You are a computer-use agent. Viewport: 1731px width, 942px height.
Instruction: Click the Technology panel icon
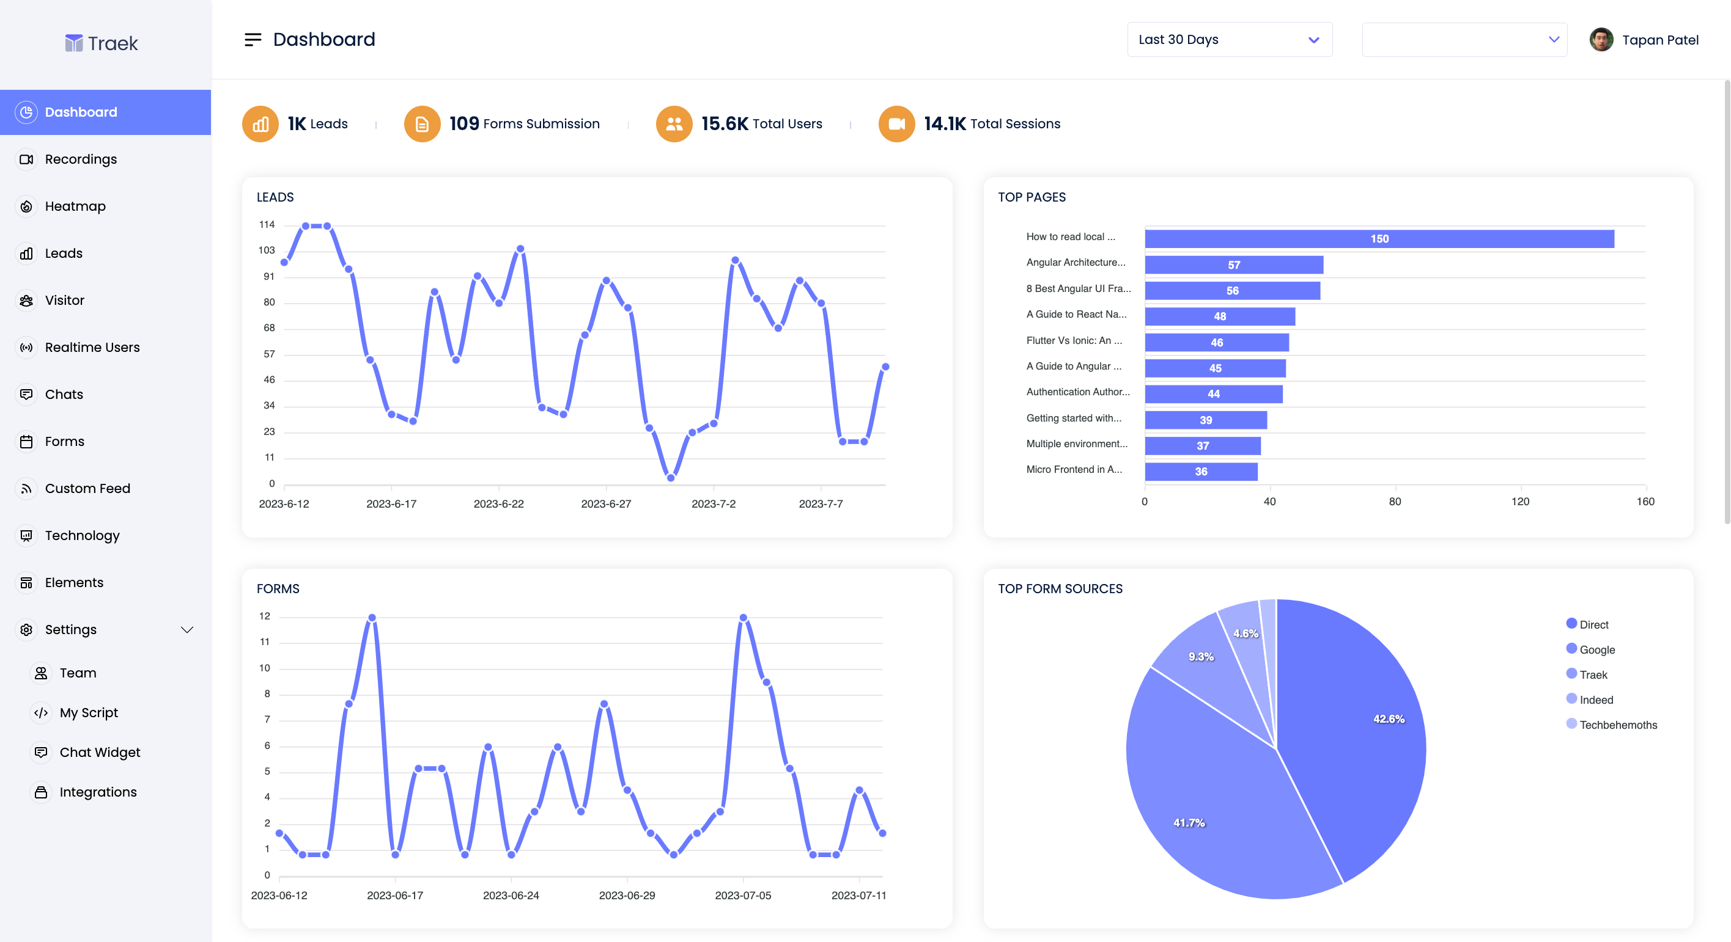[x=26, y=535]
